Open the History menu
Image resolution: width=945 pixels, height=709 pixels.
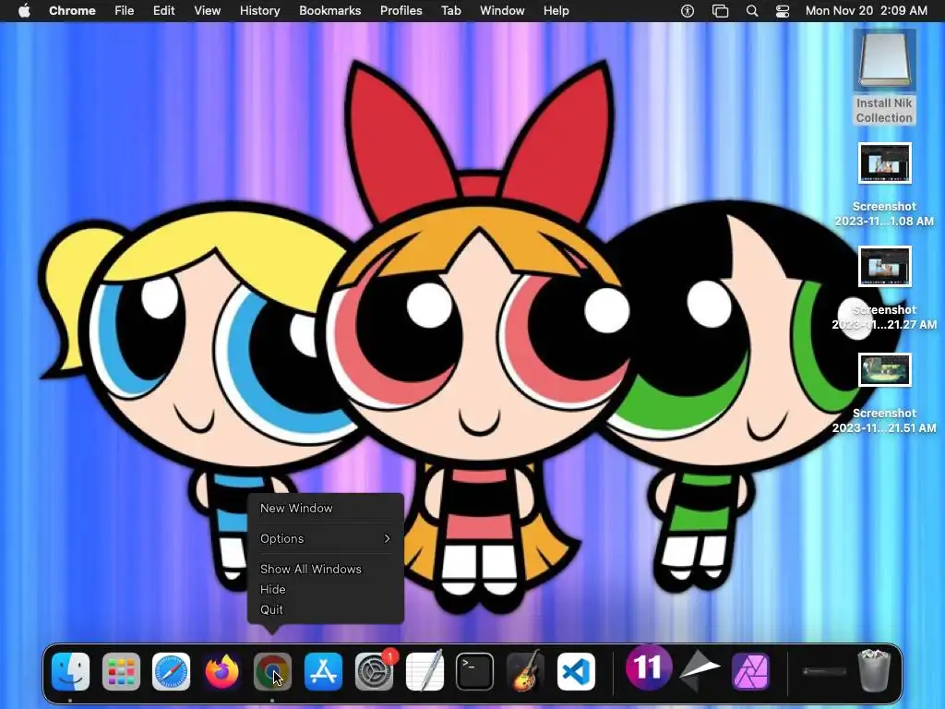pos(259,11)
